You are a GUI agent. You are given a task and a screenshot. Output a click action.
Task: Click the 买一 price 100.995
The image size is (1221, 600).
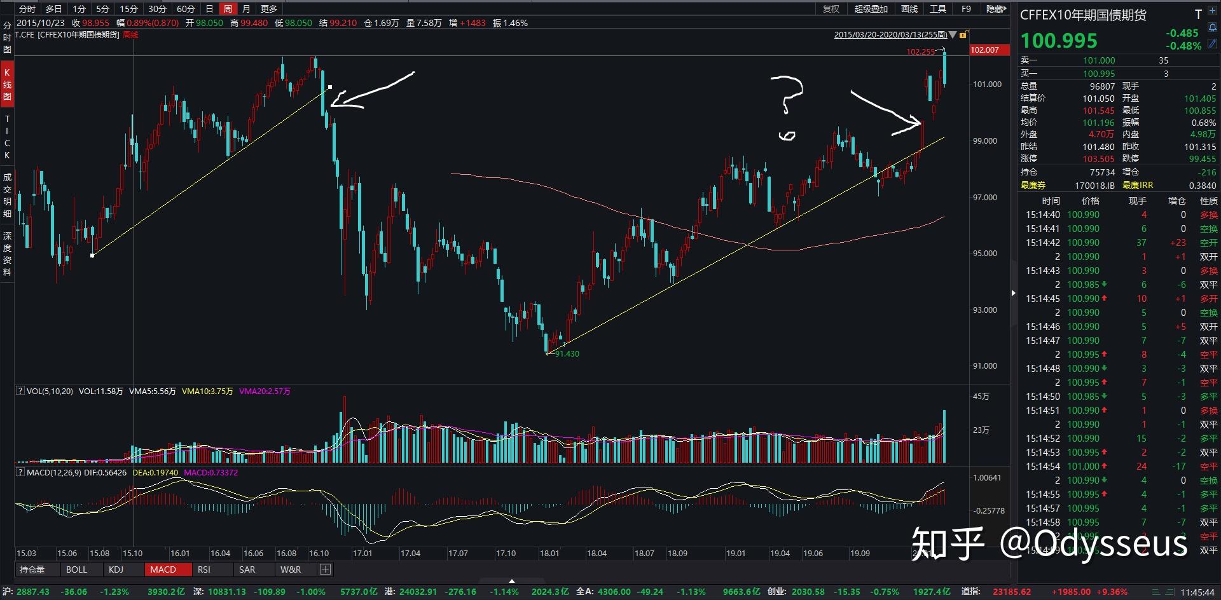pyautogui.click(x=1099, y=74)
